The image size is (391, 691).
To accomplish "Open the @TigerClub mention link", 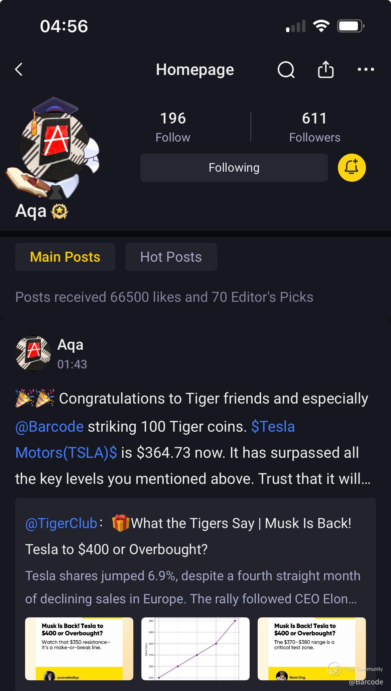I will 61,523.
